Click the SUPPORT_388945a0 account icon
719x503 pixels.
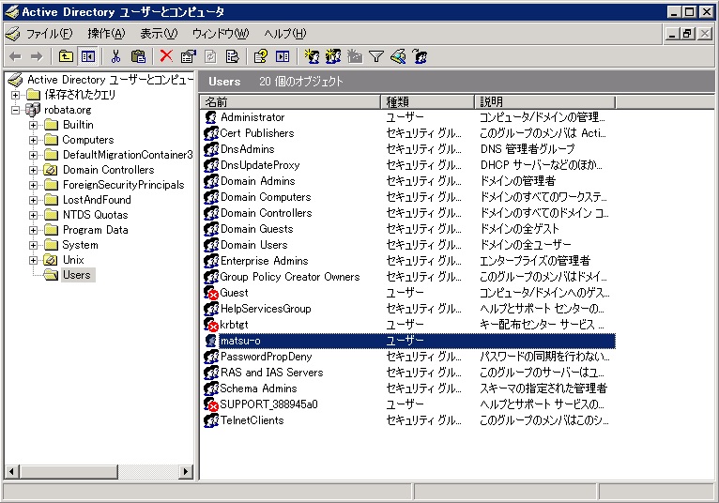pyautogui.click(x=211, y=404)
